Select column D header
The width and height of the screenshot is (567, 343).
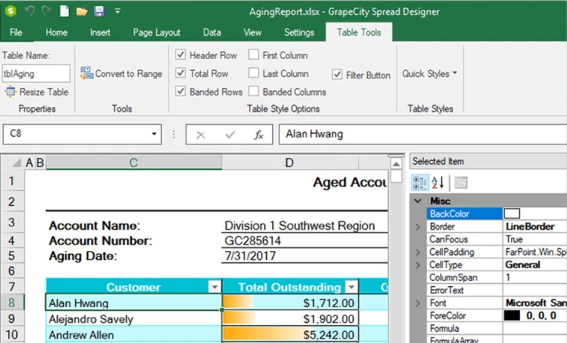290,163
